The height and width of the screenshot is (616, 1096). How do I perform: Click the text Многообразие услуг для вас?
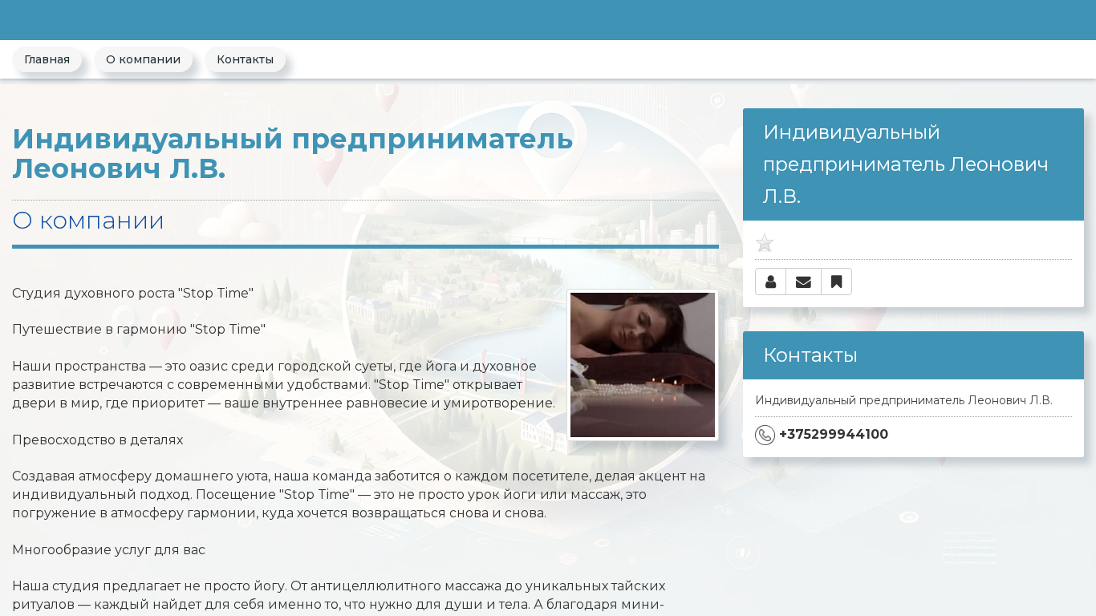pyautogui.click(x=108, y=550)
